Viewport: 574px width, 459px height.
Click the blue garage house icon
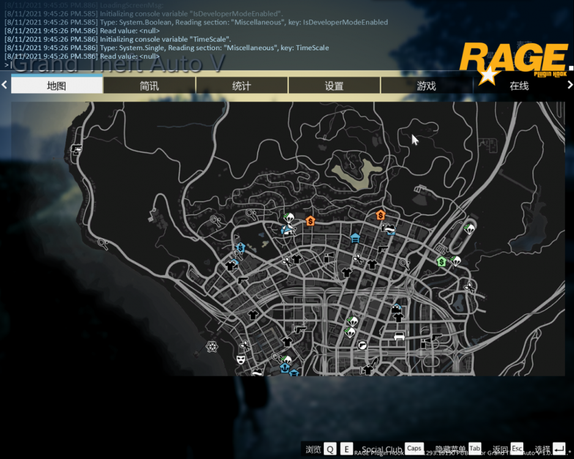(355, 238)
